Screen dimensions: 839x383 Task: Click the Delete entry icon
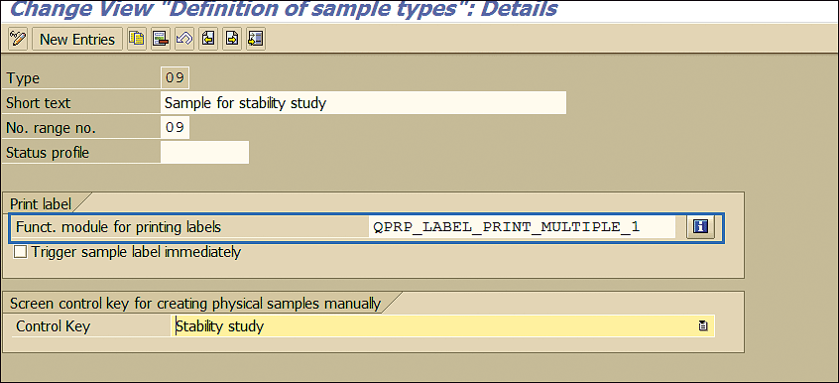point(161,39)
